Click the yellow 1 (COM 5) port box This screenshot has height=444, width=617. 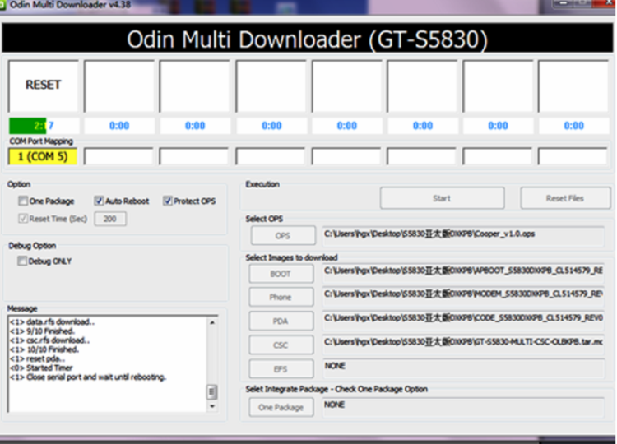tap(43, 156)
